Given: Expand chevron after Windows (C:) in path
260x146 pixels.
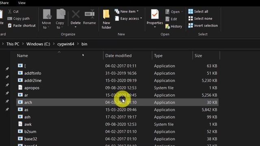Looking at the screenshot, I should [54, 44].
